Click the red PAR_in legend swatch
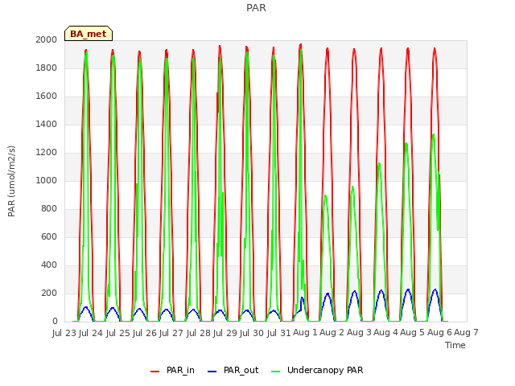The width and height of the screenshot is (515, 386). [154, 372]
